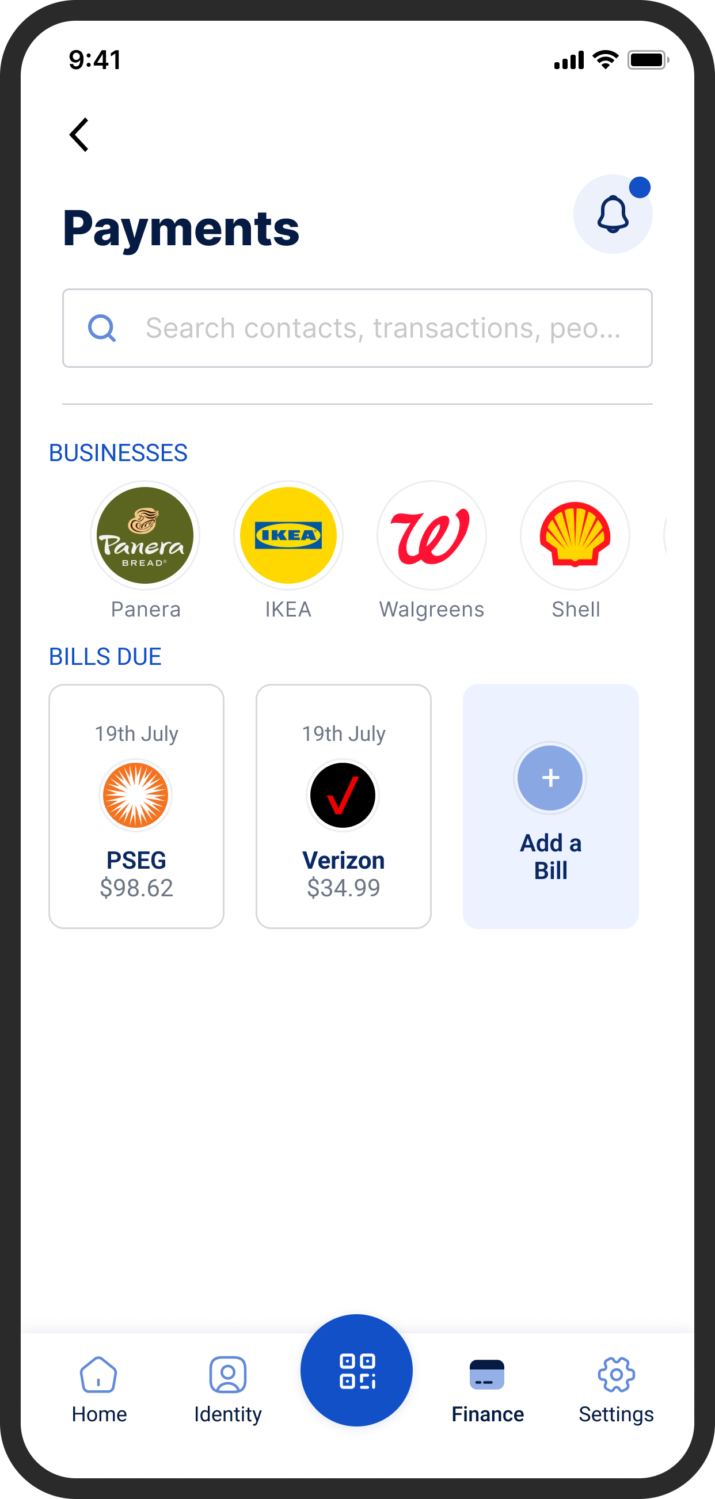Viewport: 715px width, 1499px height.
Task: Tap the back arrow icon
Action: (x=79, y=135)
